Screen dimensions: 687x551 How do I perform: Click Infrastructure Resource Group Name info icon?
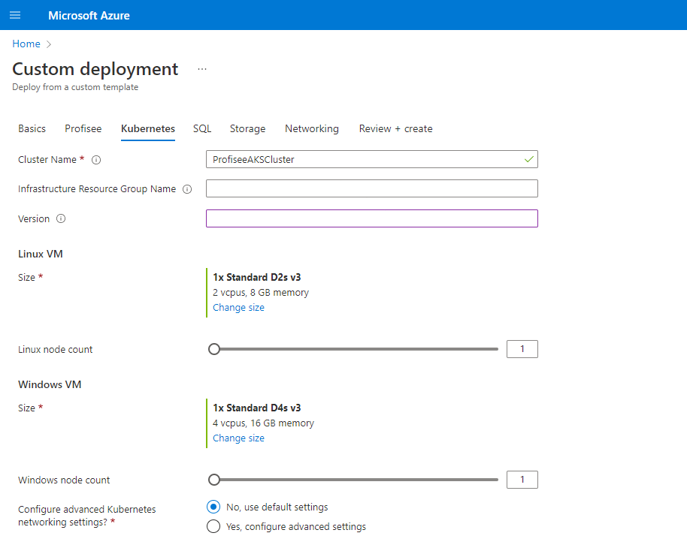pyautogui.click(x=187, y=189)
